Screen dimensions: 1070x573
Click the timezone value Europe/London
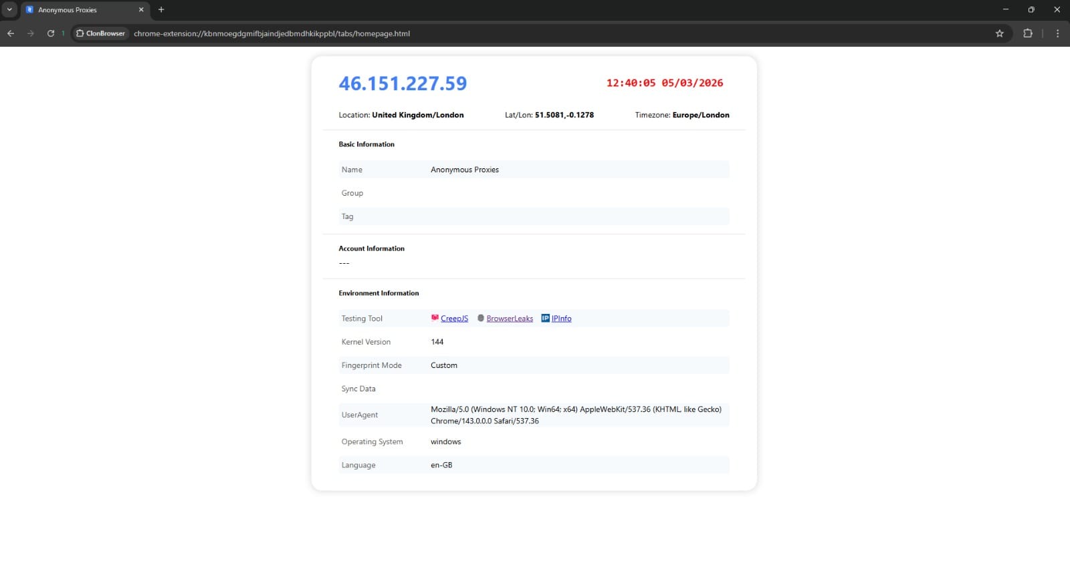click(x=701, y=115)
